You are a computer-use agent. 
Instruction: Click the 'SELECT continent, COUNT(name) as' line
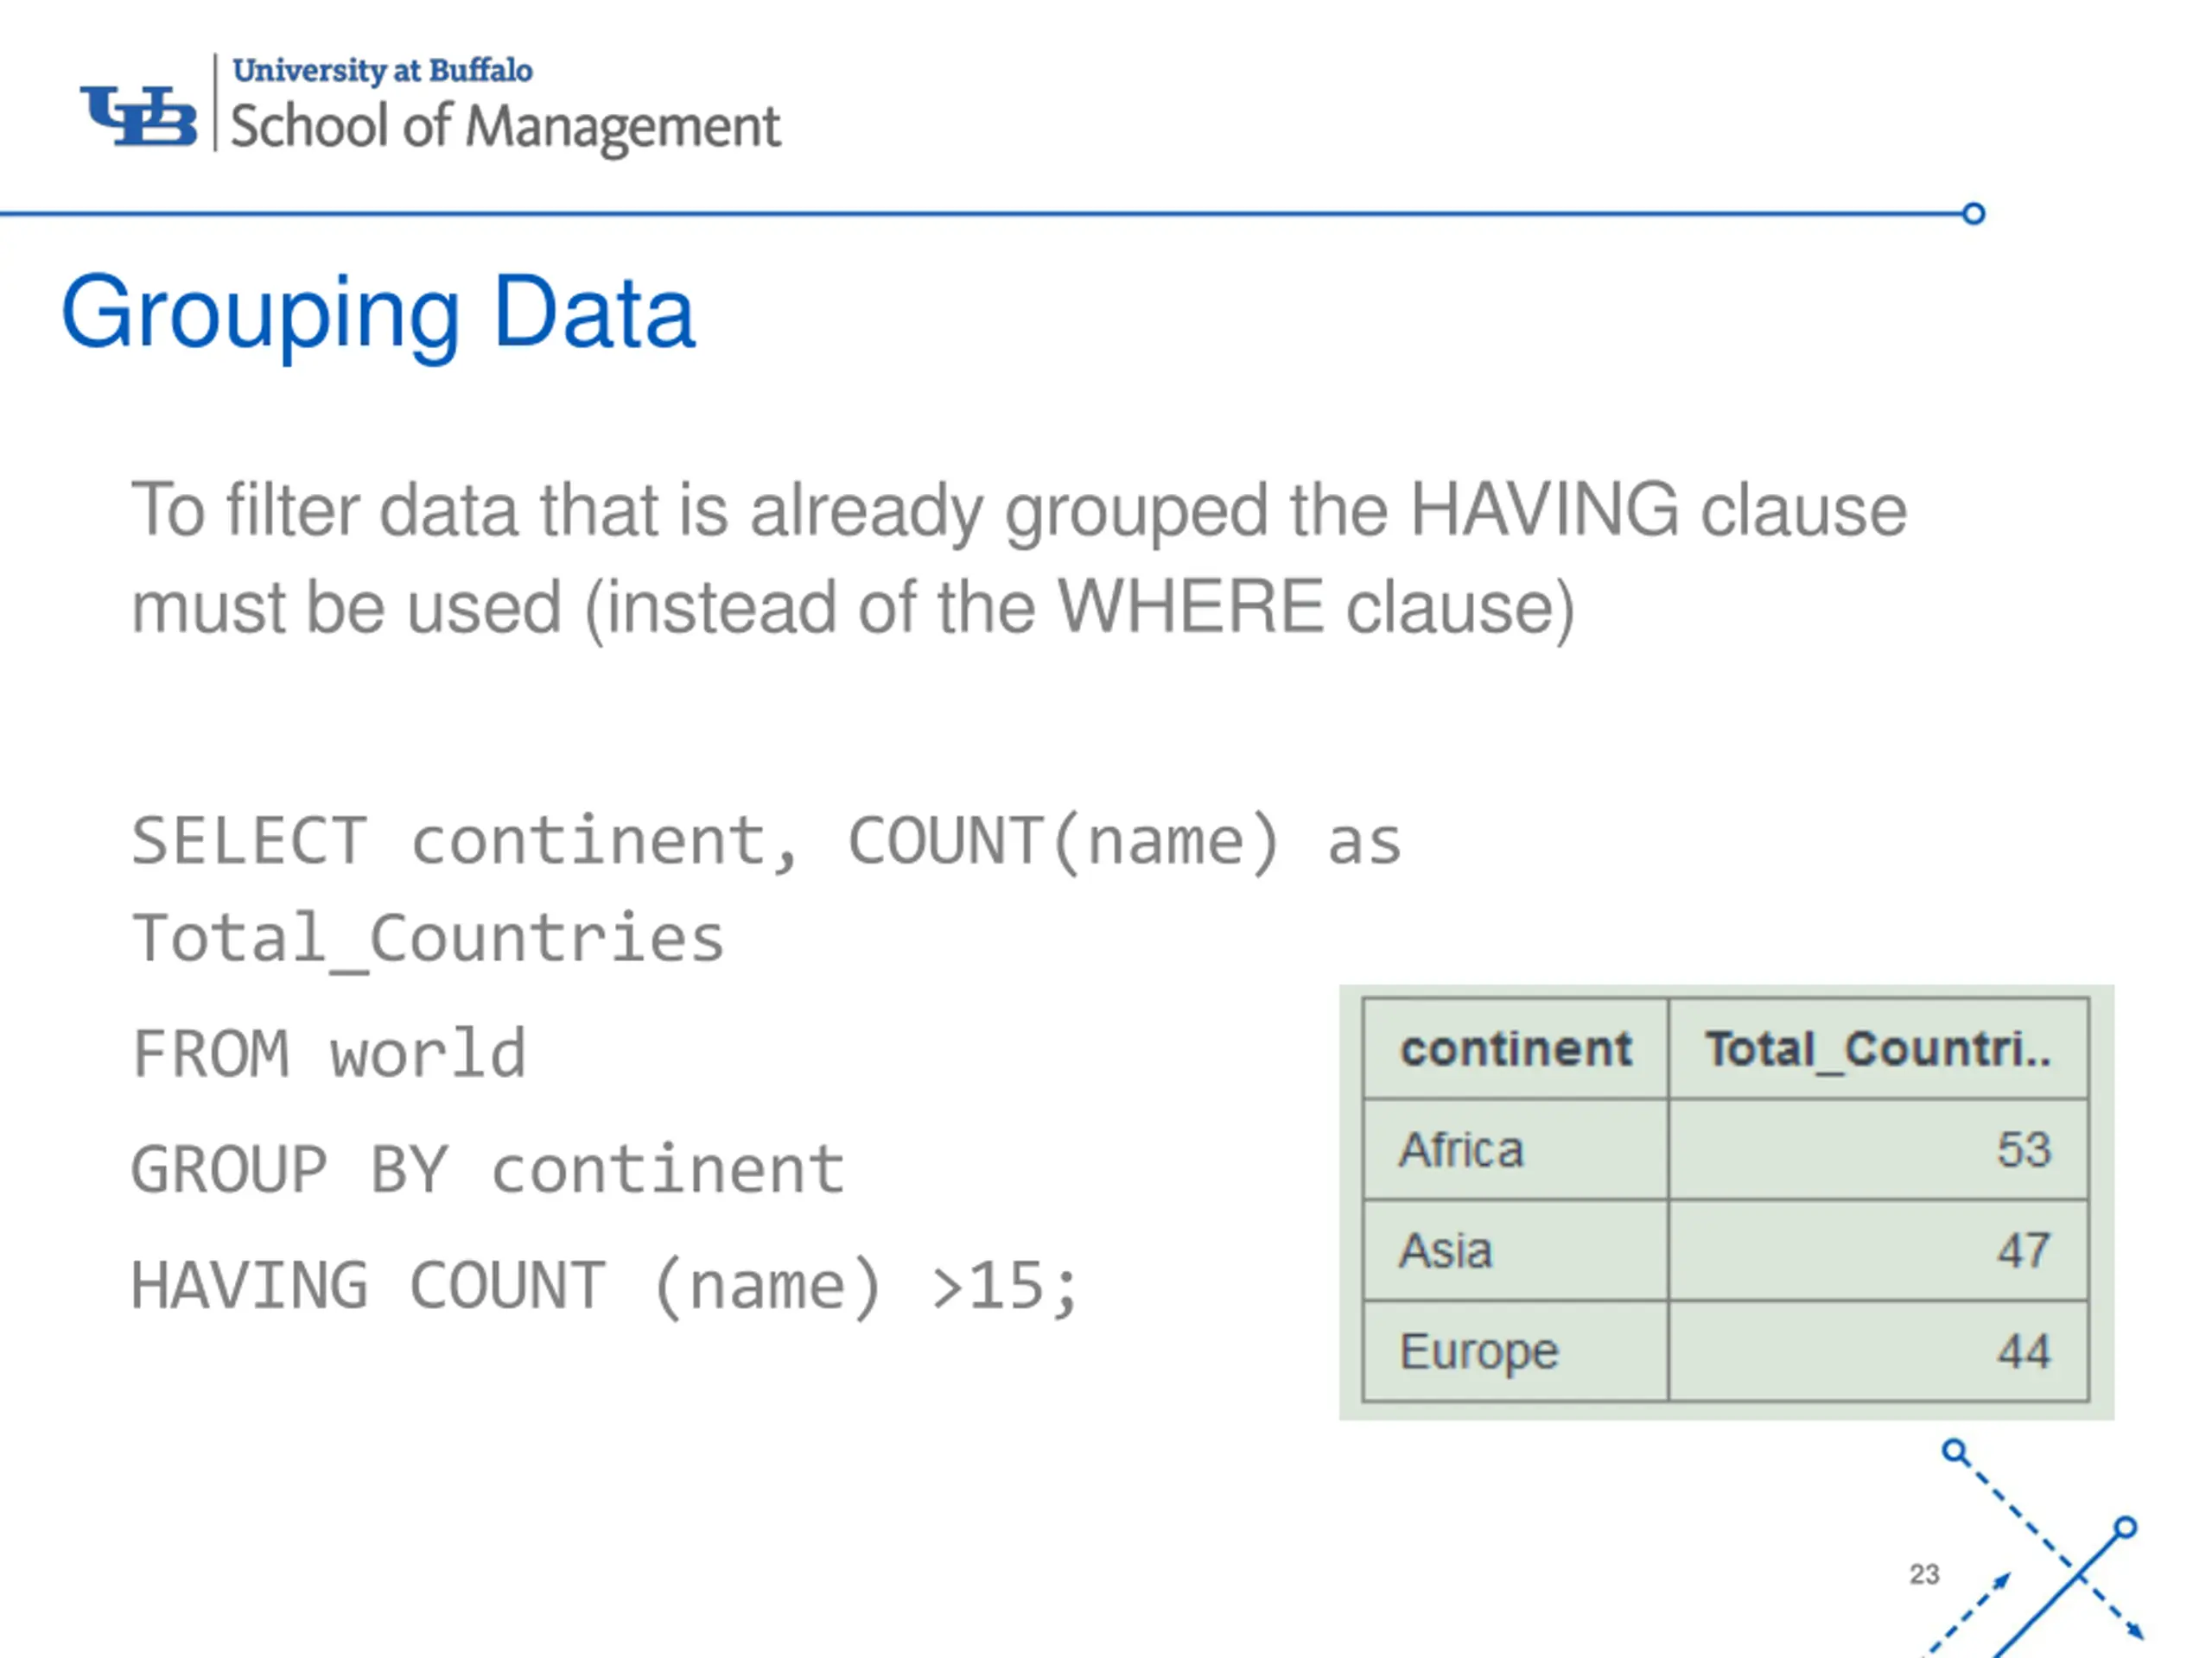766,841
